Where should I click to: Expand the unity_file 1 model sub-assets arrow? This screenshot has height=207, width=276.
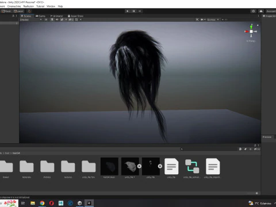(139, 166)
